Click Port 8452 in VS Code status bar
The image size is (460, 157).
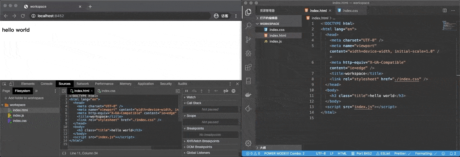tap(362, 154)
